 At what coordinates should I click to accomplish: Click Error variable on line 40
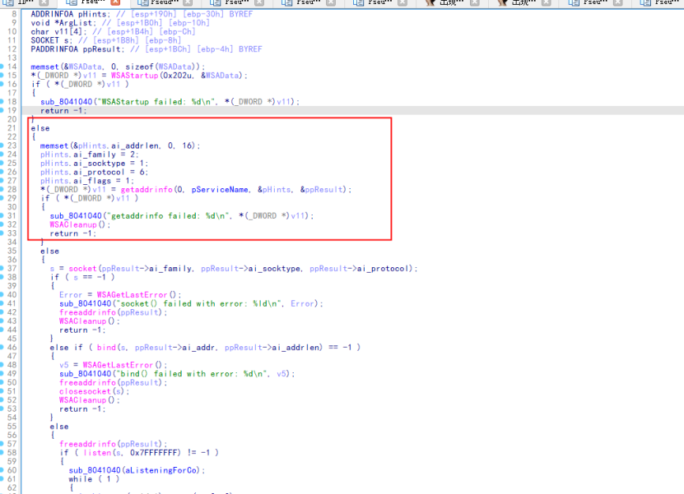71,295
